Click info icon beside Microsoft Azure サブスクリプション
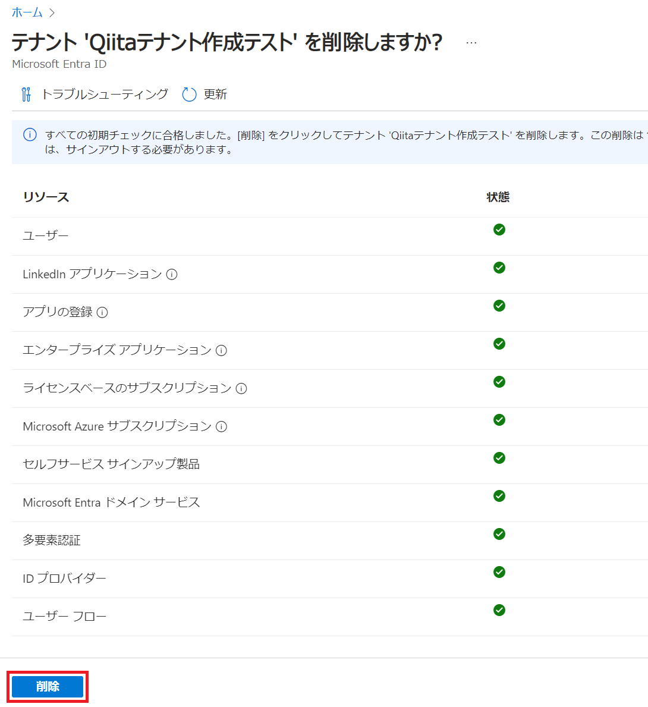 click(x=221, y=426)
